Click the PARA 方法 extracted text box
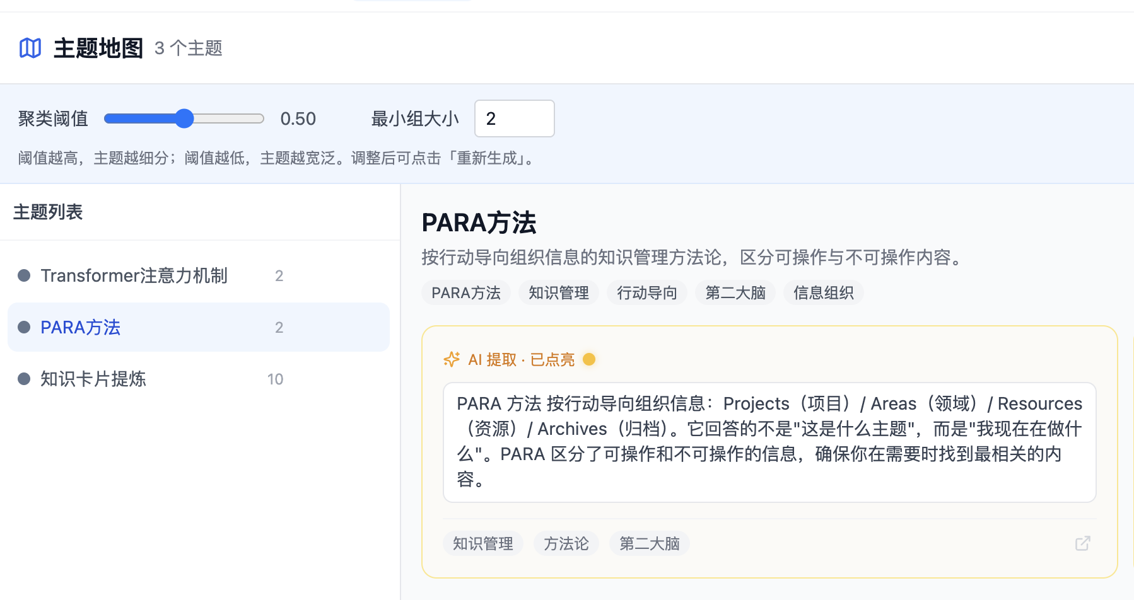The width and height of the screenshot is (1134, 600). [769, 442]
